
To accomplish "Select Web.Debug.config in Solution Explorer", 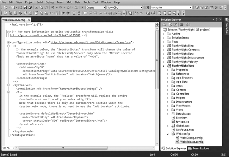I will click(x=191, y=138).
